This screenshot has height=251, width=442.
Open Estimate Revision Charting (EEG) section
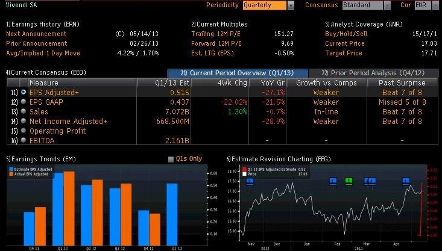[x=279, y=159]
